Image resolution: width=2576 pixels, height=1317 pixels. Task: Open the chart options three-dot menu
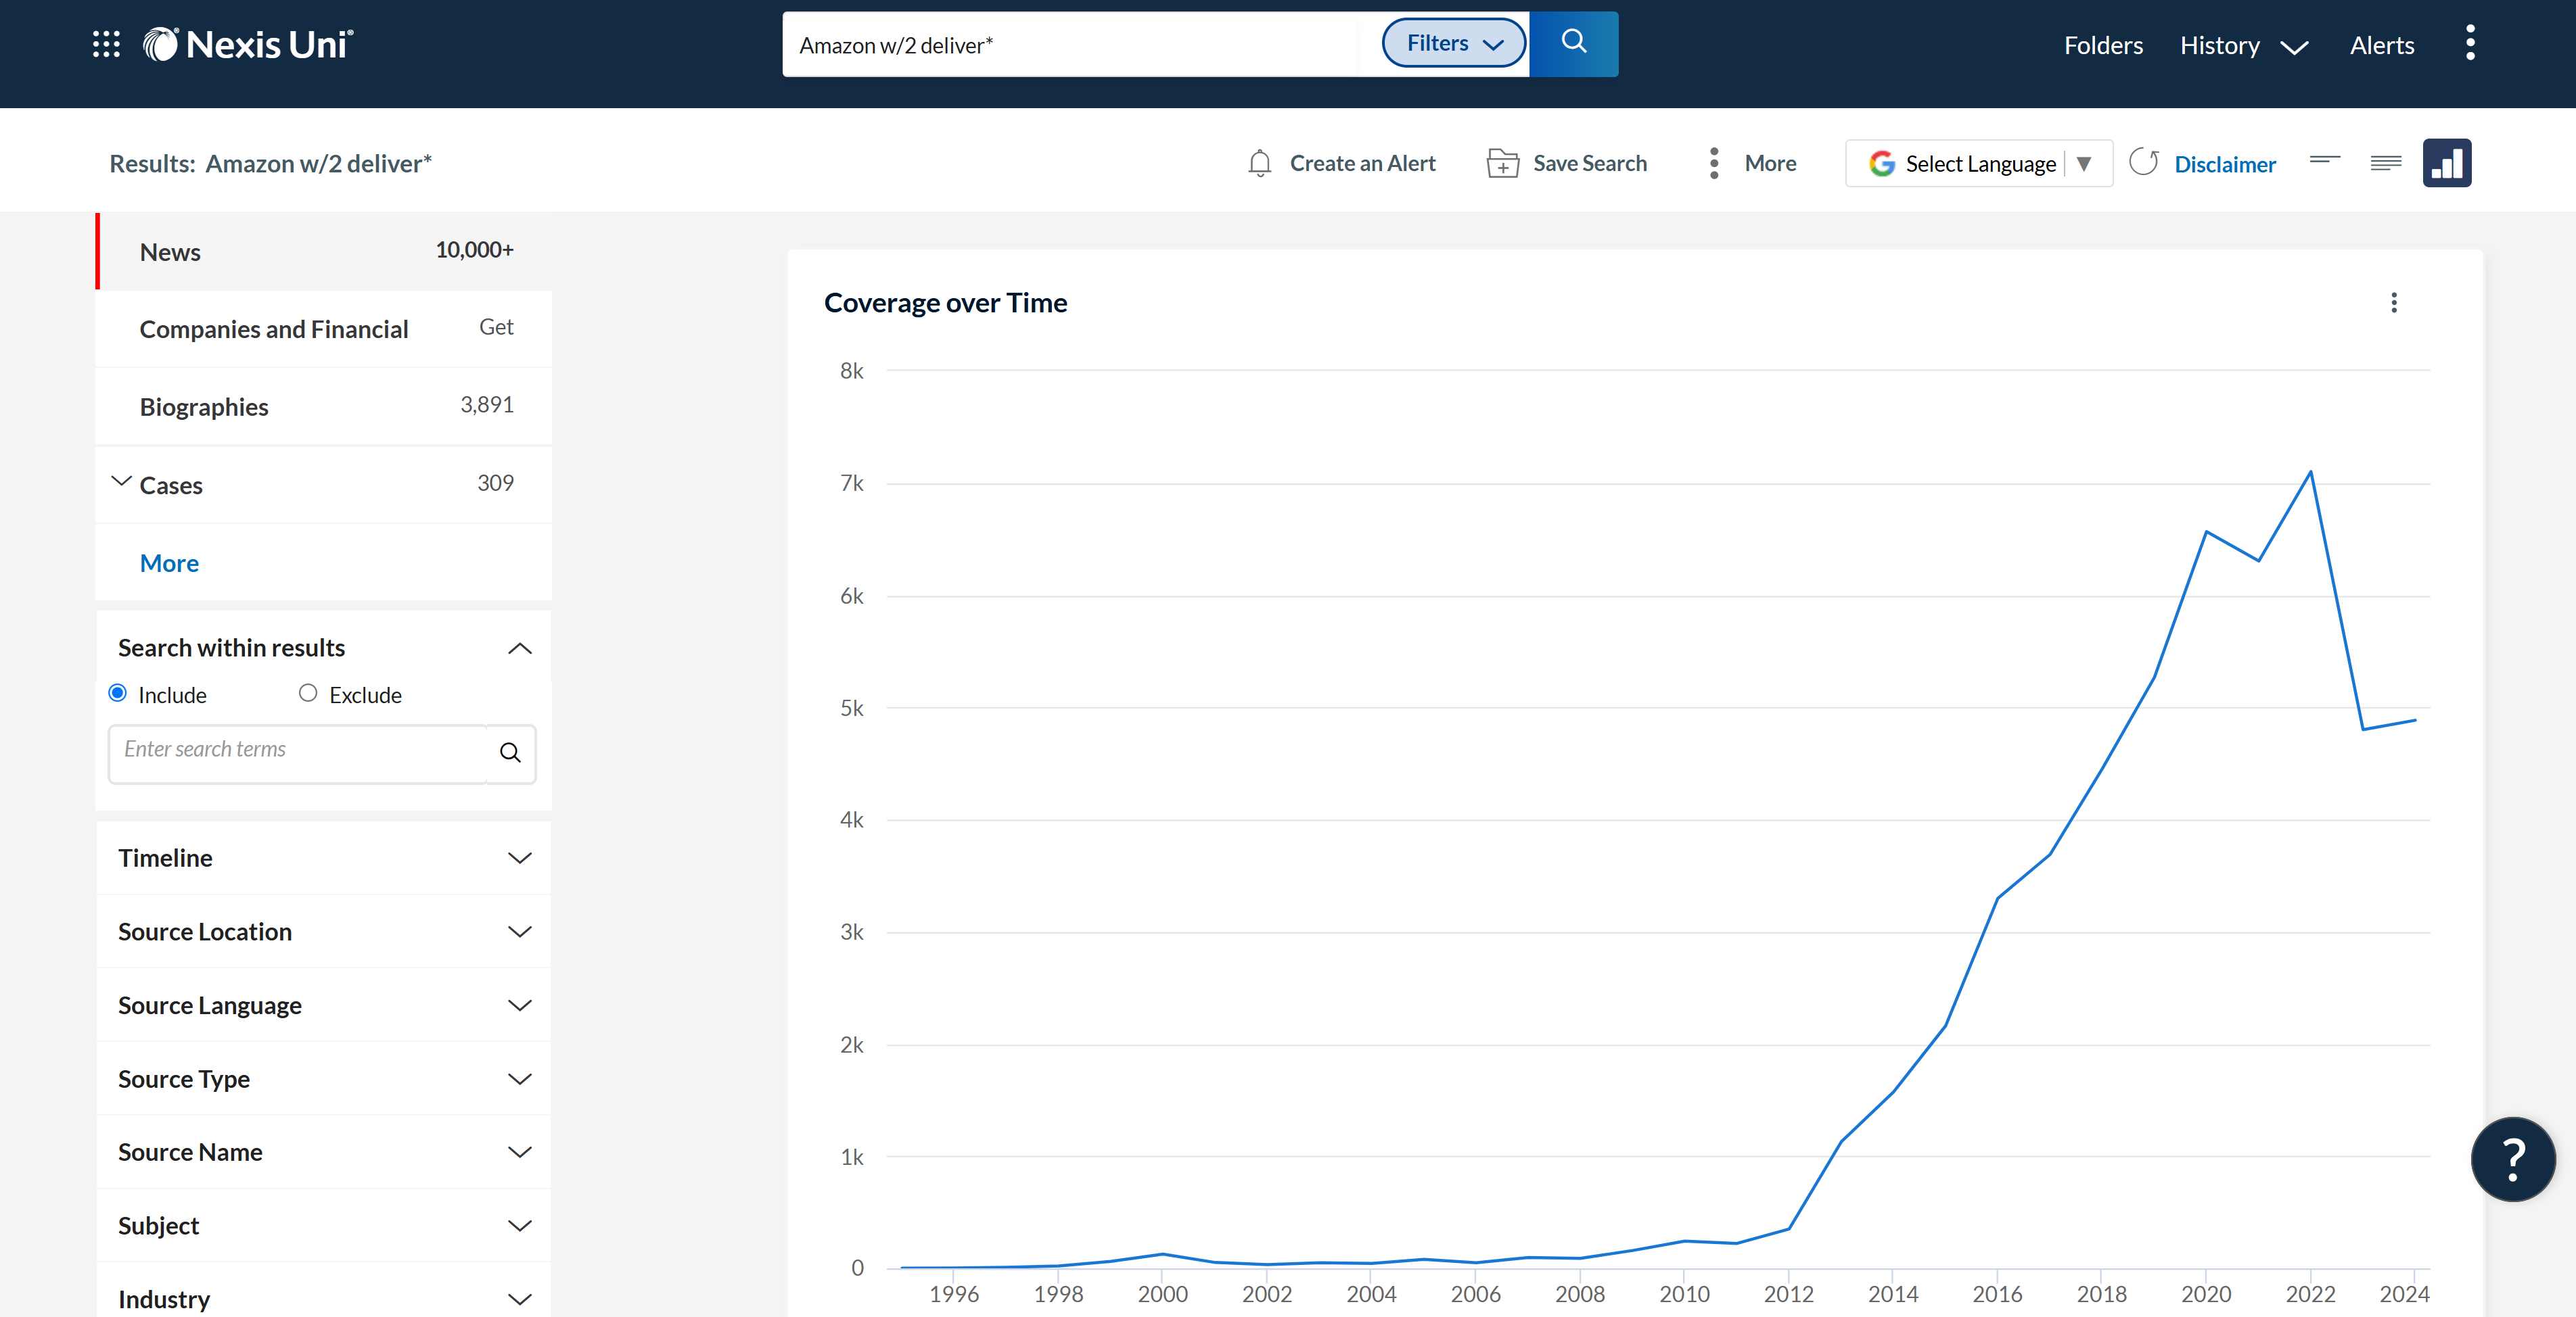pos(2394,303)
